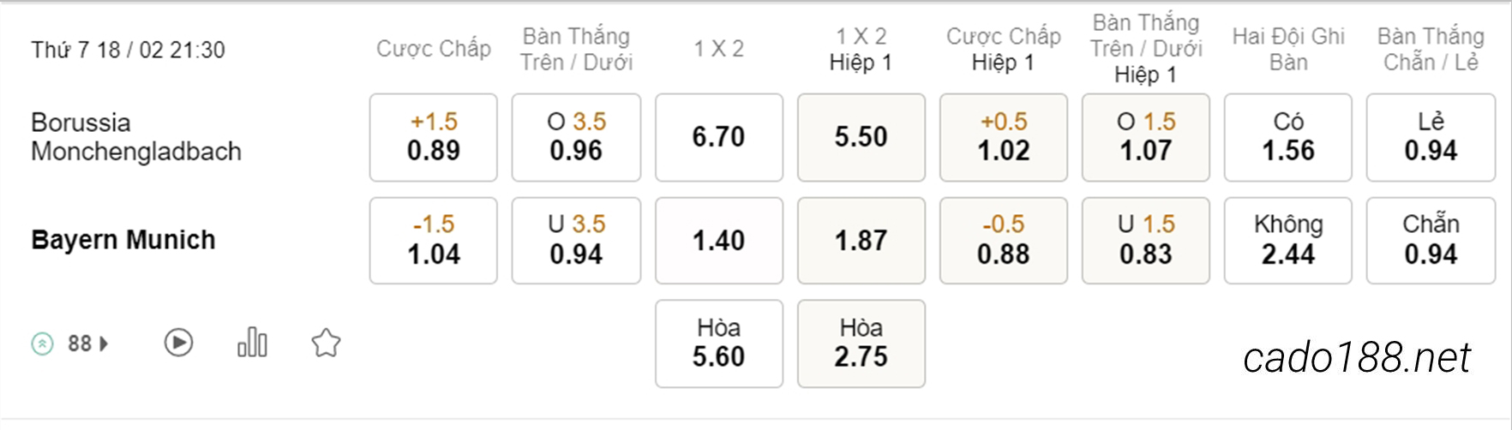The width and height of the screenshot is (1512, 430).
Task: Play the live stream icon
Action: click(178, 343)
